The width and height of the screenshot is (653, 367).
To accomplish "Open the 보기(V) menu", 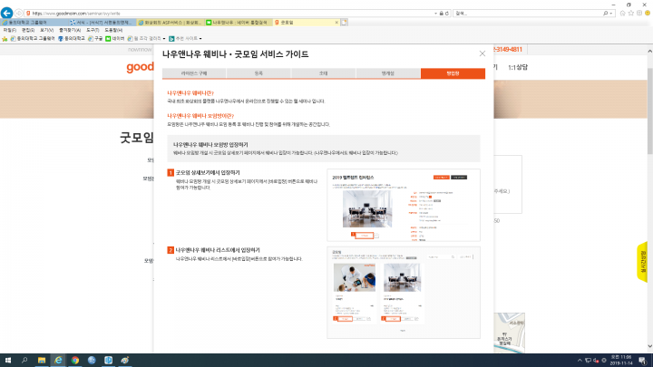I will tap(46, 31).
